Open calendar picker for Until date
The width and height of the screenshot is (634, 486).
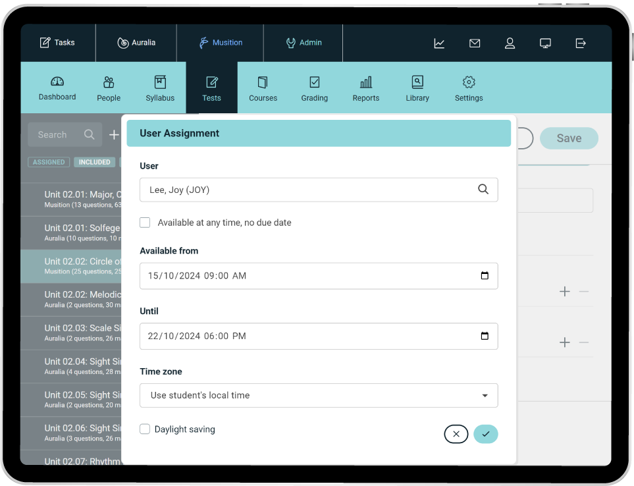[485, 336]
